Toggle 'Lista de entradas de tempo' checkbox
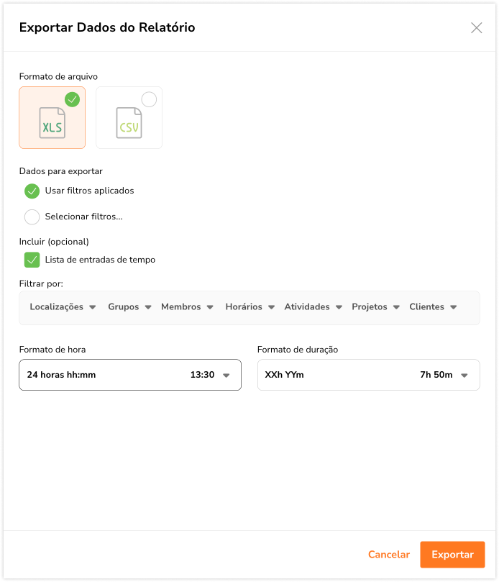This screenshot has width=499, height=582. [x=32, y=260]
